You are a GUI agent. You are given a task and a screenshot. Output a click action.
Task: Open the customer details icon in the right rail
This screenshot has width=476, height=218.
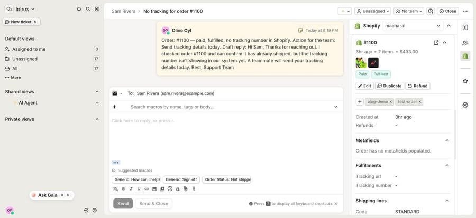tap(465, 43)
